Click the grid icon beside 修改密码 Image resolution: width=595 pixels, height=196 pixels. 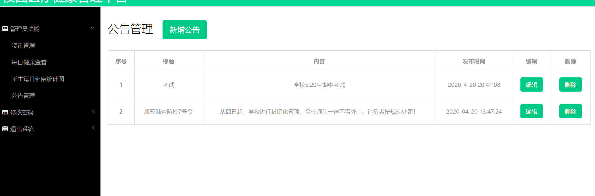point(5,112)
